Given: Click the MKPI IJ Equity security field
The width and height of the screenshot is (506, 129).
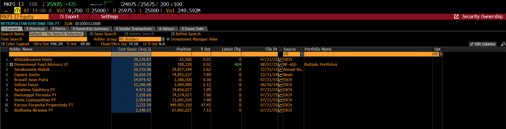Looking at the screenshot, I should [x=25, y=17].
